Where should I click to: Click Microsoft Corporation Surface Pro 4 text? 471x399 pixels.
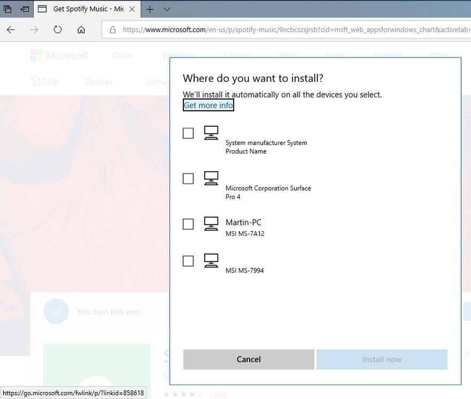coord(268,193)
